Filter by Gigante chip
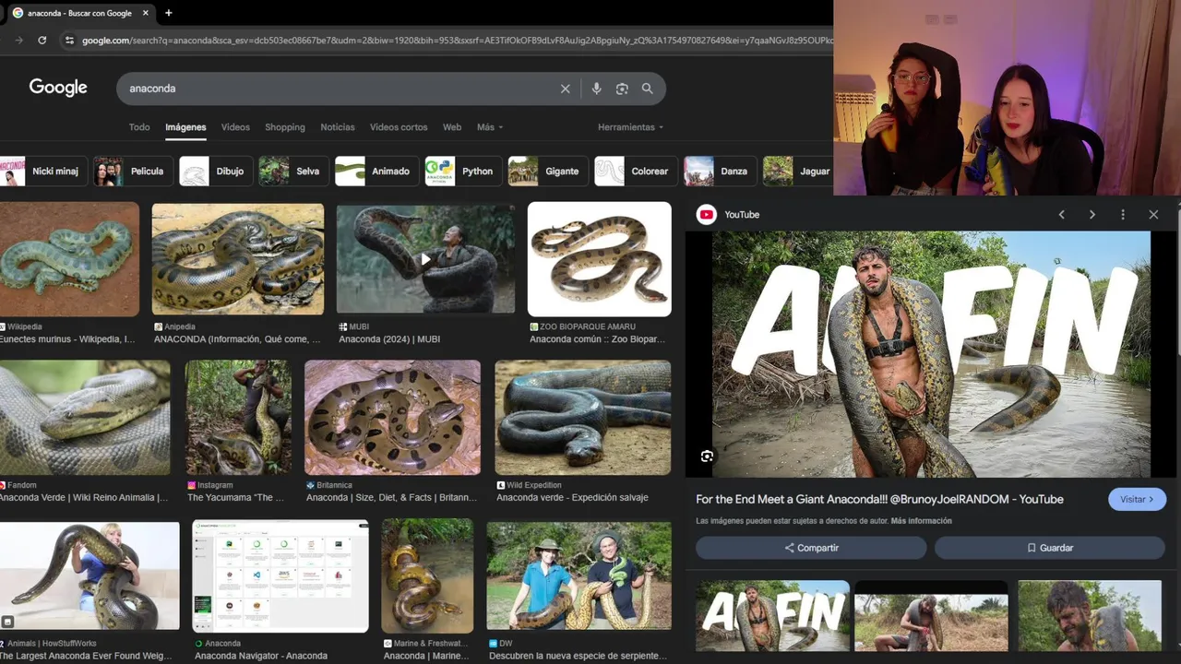 click(x=547, y=171)
